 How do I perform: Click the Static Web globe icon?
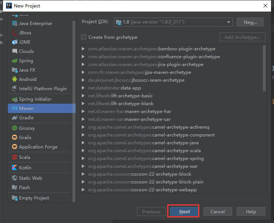[15, 178]
